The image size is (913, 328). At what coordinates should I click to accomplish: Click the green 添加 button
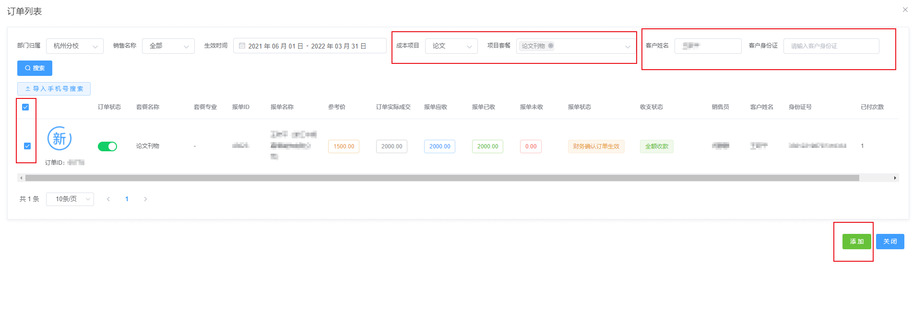856,242
